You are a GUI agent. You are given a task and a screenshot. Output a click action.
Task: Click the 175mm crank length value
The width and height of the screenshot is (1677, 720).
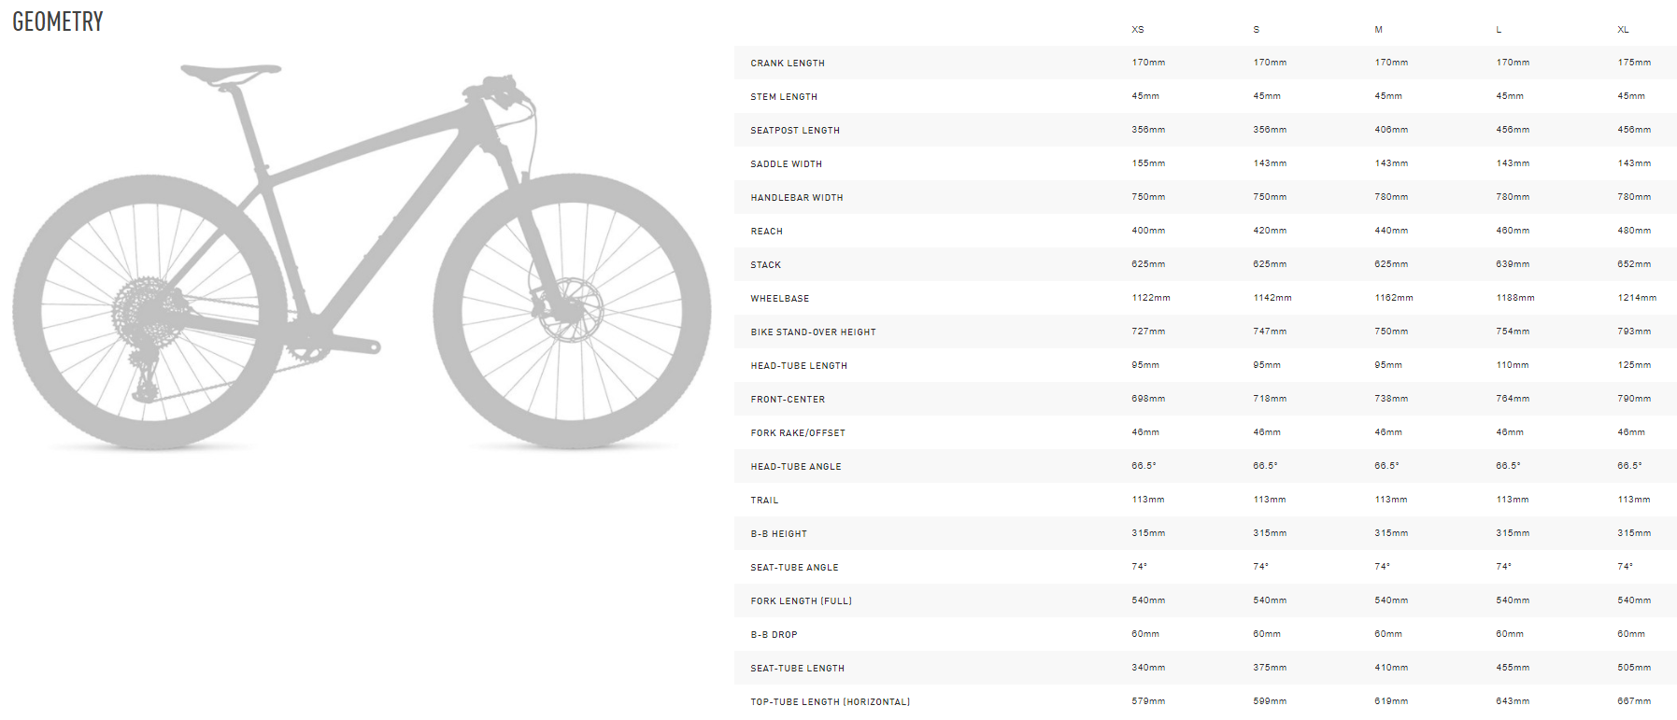[x=1634, y=63]
